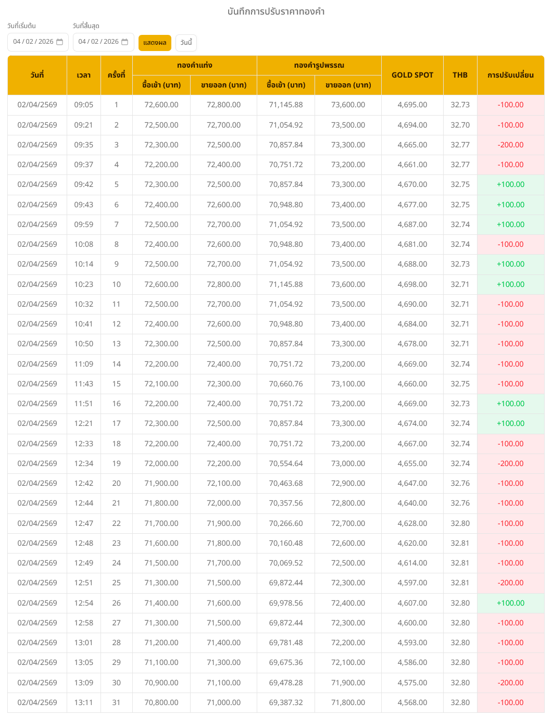Screen dimensions: 552x716
Task: Click the แสดงผล button to show results
Action: (155, 43)
